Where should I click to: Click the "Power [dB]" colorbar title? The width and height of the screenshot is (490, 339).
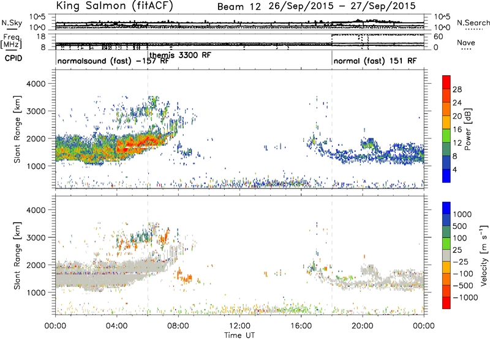[x=467, y=129]
